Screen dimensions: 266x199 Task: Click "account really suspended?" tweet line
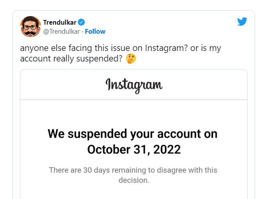pos(72,59)
